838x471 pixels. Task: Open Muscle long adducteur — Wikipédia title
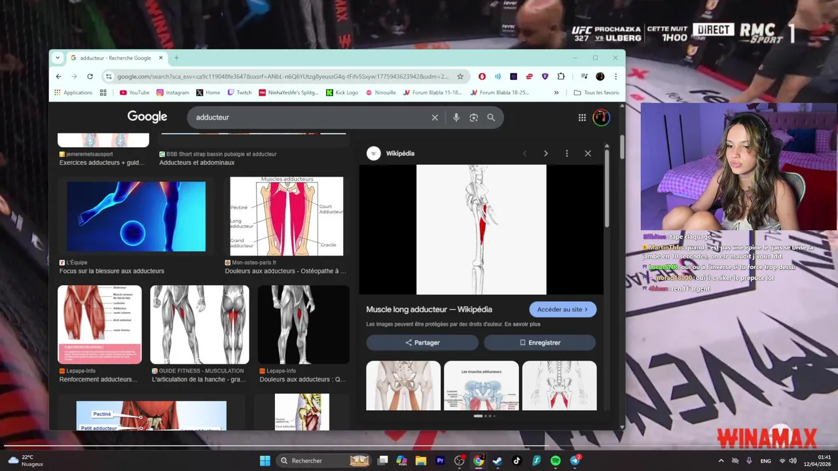tap(429, 309)
